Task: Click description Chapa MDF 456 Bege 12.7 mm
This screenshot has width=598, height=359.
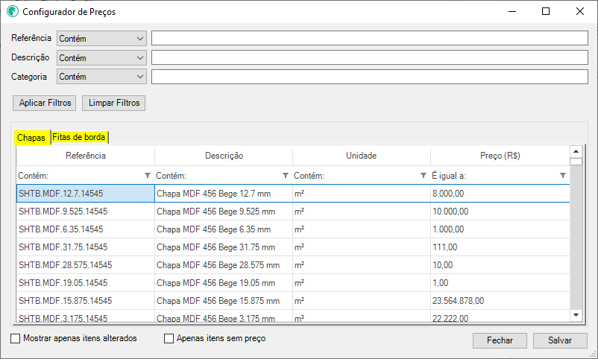Action: pyautogui.click(x=224, y=194)
